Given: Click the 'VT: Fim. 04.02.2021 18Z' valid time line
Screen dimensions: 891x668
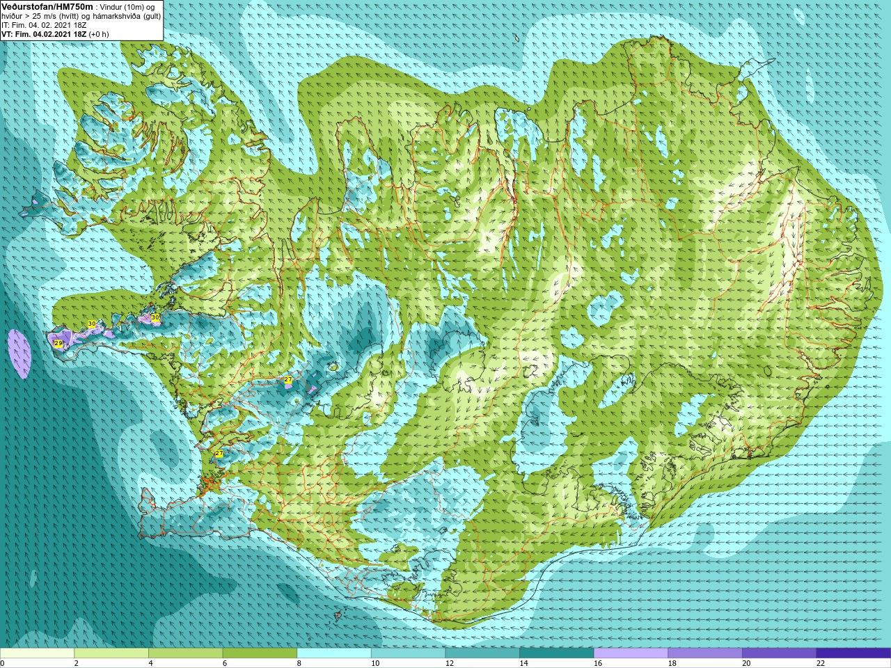Looking at the screenshot, I should pyautogui.click(x=44, y=34).
